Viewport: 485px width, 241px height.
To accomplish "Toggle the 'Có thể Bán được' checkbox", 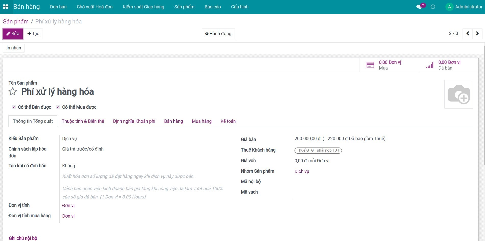I will [14, 107].
